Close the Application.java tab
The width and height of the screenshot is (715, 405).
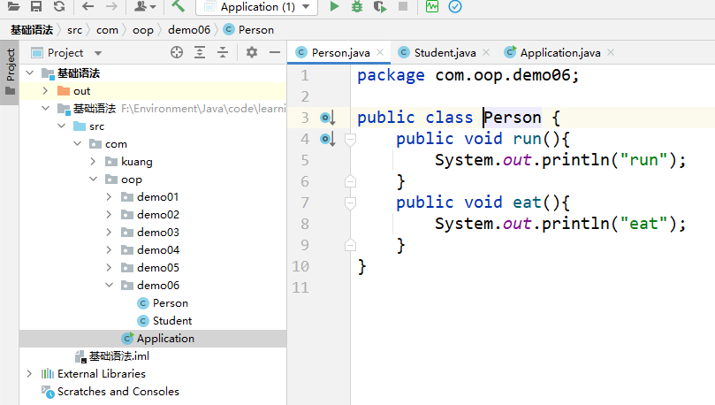pyautogui.click(x=611, y=52)
